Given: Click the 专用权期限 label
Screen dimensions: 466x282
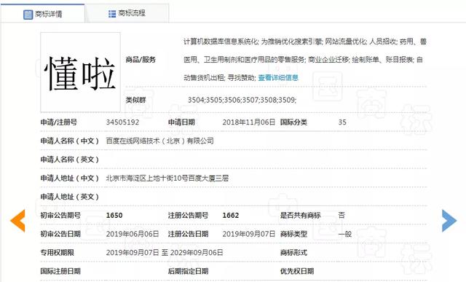Looking at the screenshot, I should coord(57,253).
